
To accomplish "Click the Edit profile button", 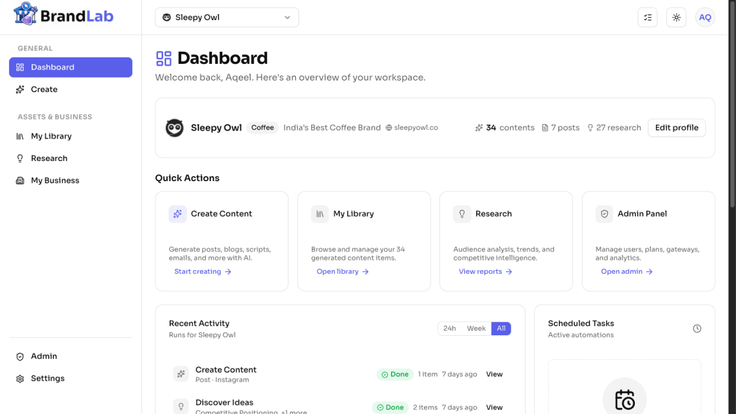I will tap(677, 128).
